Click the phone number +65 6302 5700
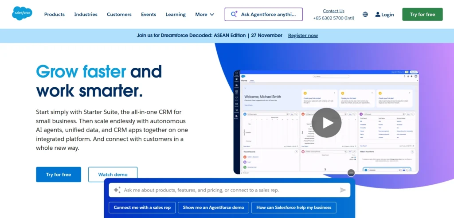The height and width of the screenshot is (218, 454). coord(333,18)
